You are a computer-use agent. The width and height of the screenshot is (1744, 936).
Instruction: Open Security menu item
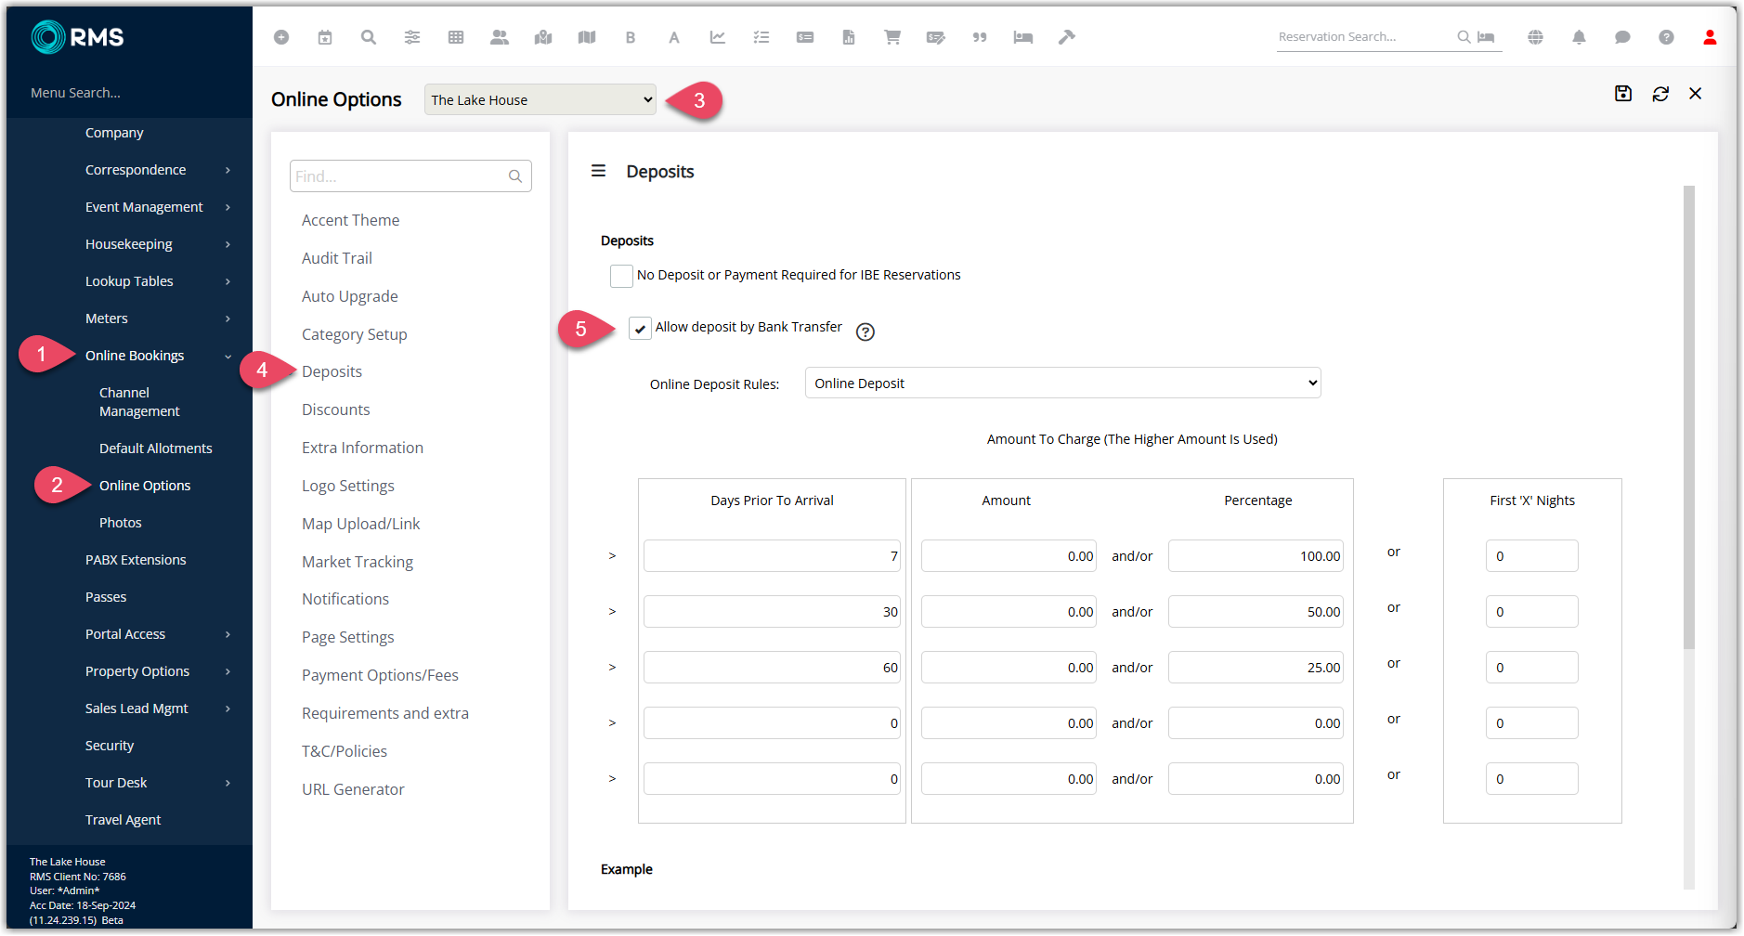(110, 746)
